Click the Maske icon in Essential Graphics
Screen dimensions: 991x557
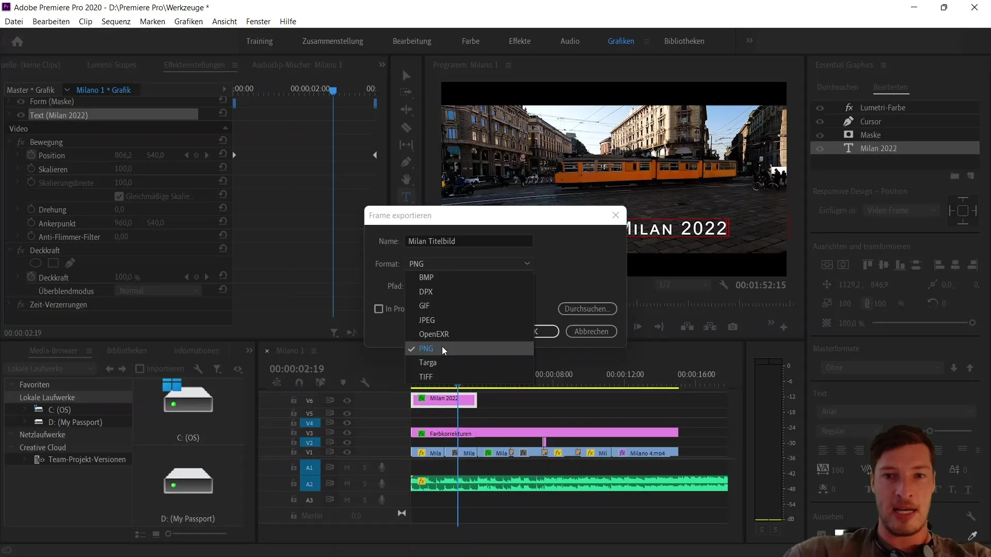tap(848, 135)
